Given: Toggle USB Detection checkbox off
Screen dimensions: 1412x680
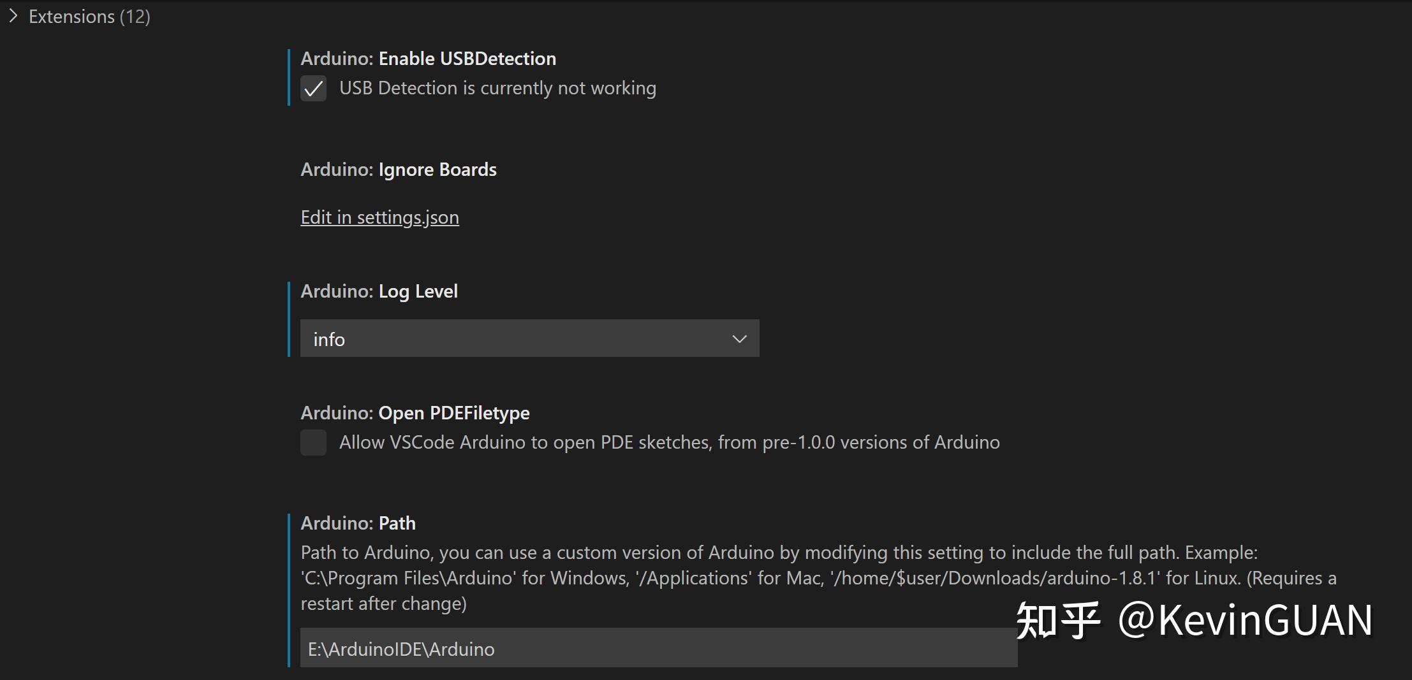Looking at the screenshot, I should [313, 89].
